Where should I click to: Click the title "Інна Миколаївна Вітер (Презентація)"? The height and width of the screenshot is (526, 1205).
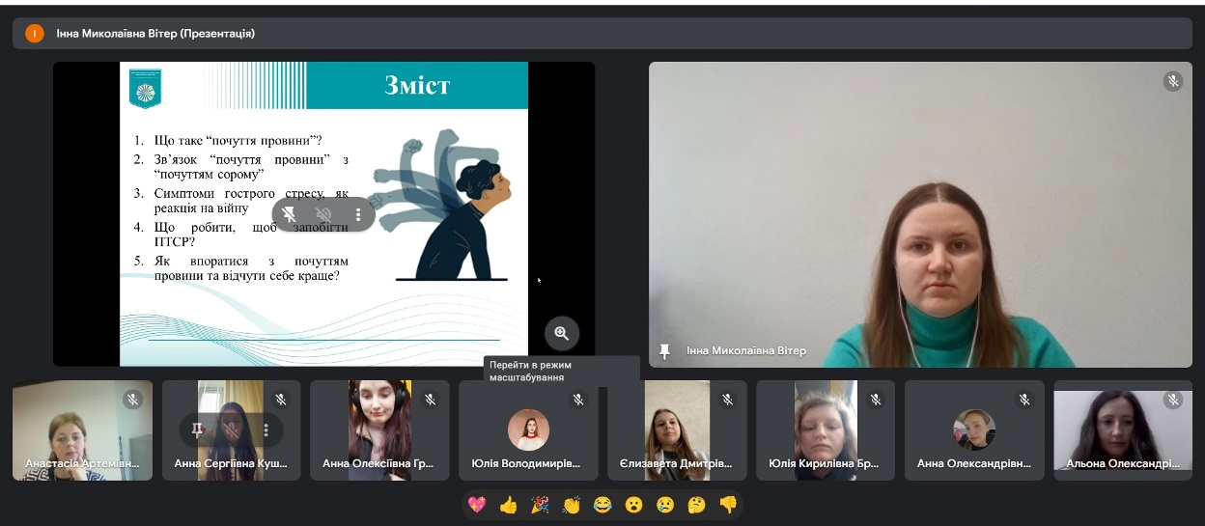pos(155,33)
